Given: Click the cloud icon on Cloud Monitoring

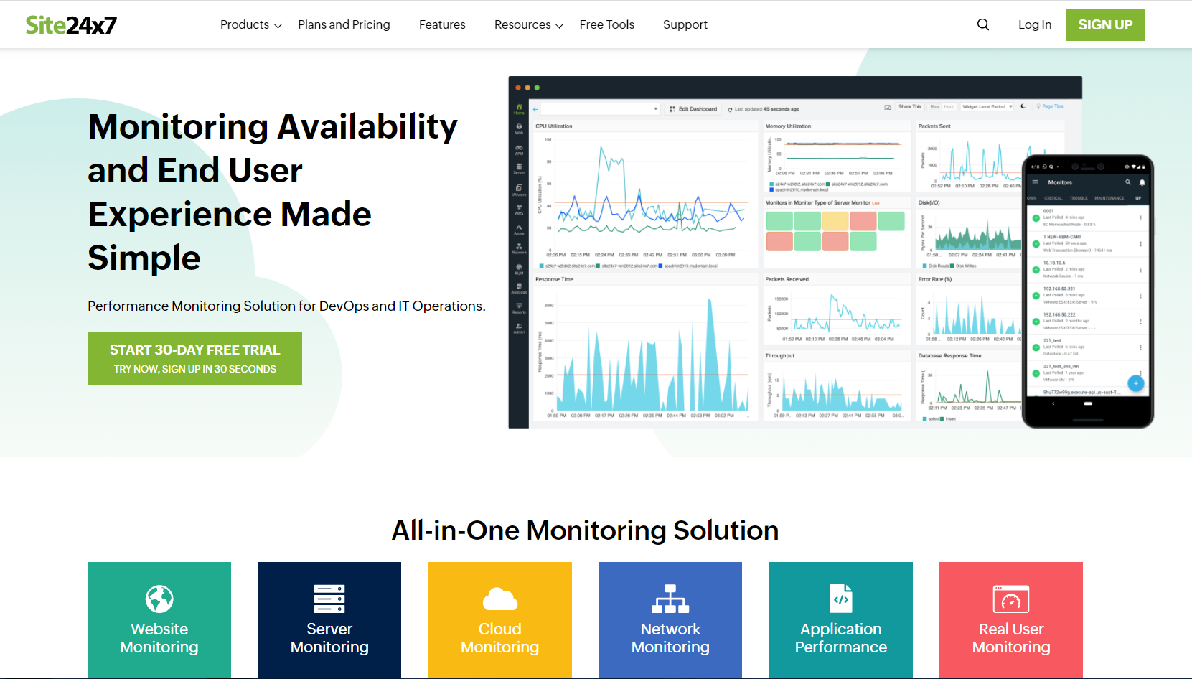Looking at the screenshot, I should coord(500,599).
